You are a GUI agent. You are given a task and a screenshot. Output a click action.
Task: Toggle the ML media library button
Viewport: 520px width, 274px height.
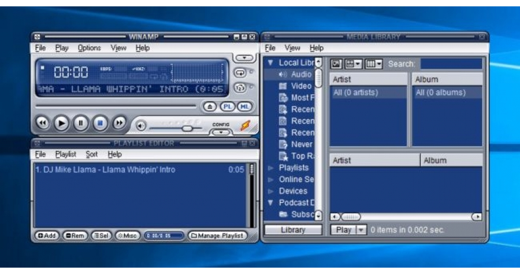245,107
